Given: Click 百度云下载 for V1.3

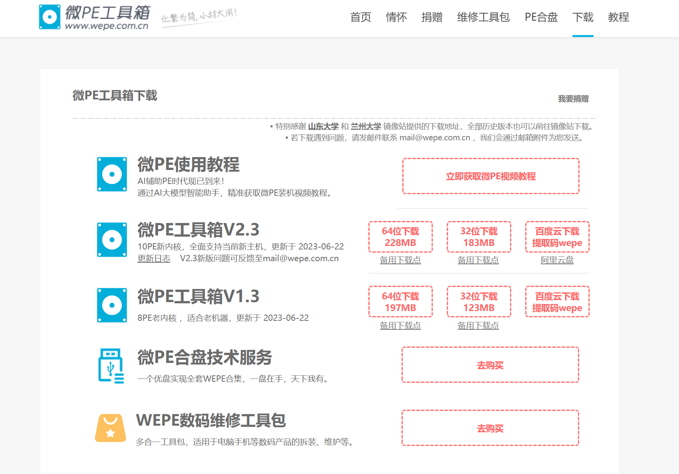Looking at the screenshot, I should pos(557,302).
